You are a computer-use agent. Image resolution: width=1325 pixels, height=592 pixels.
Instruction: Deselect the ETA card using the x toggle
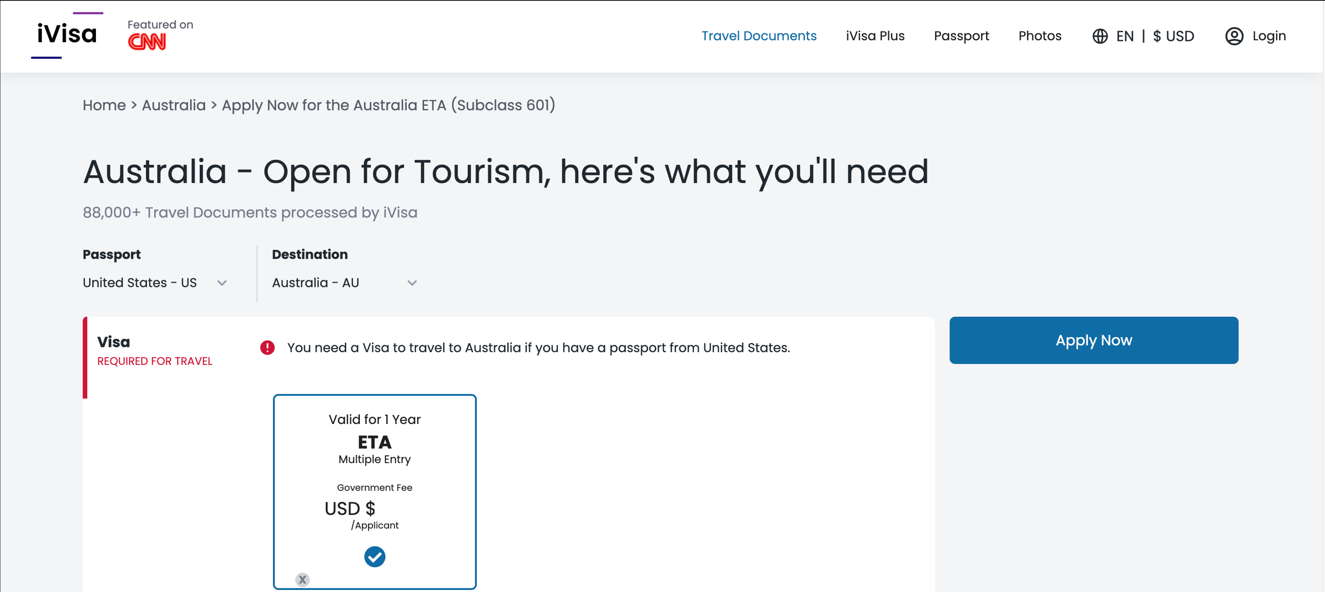point(302,580)
